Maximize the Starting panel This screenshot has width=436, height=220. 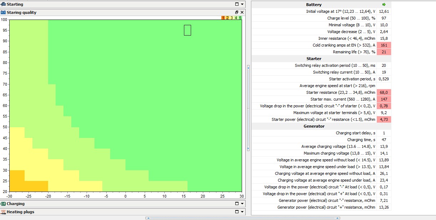(x=237, y=4)
